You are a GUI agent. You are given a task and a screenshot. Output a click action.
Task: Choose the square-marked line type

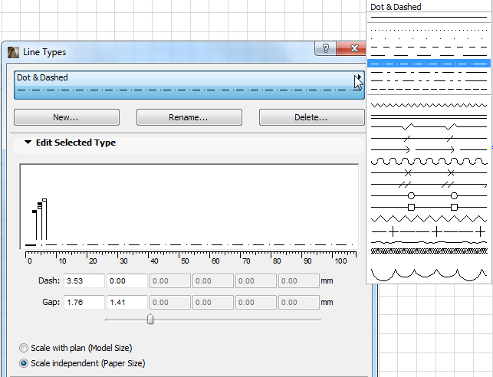(x=429, y=208)
